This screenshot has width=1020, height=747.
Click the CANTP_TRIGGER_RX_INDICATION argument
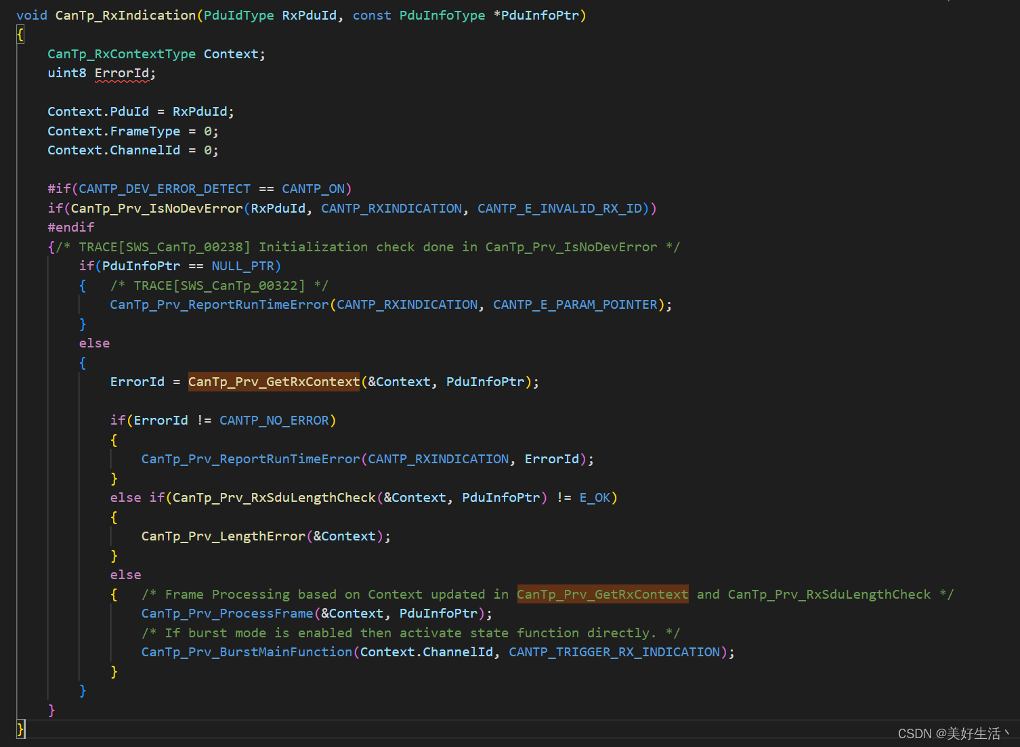pyautogui.click(x=614, y=652)
